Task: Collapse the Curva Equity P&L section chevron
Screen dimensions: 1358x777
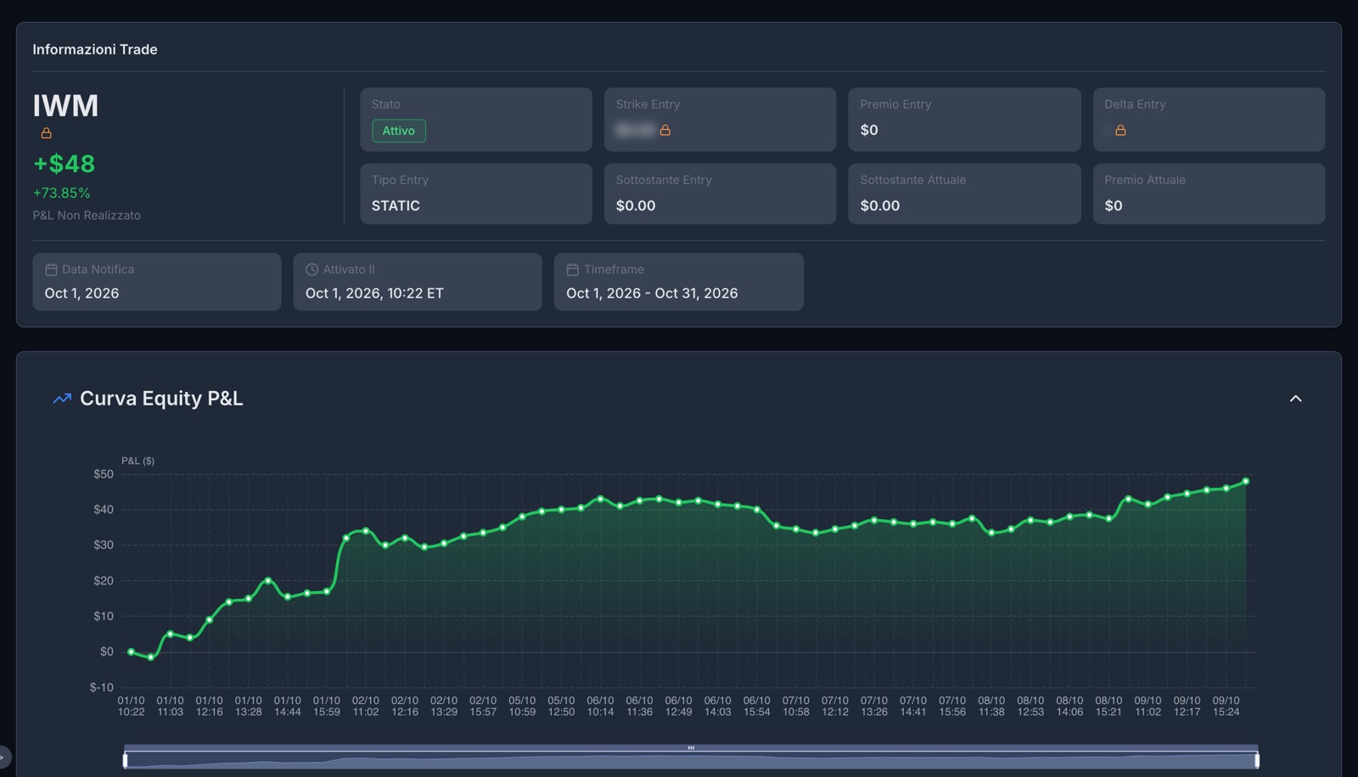Action: 1295,399
